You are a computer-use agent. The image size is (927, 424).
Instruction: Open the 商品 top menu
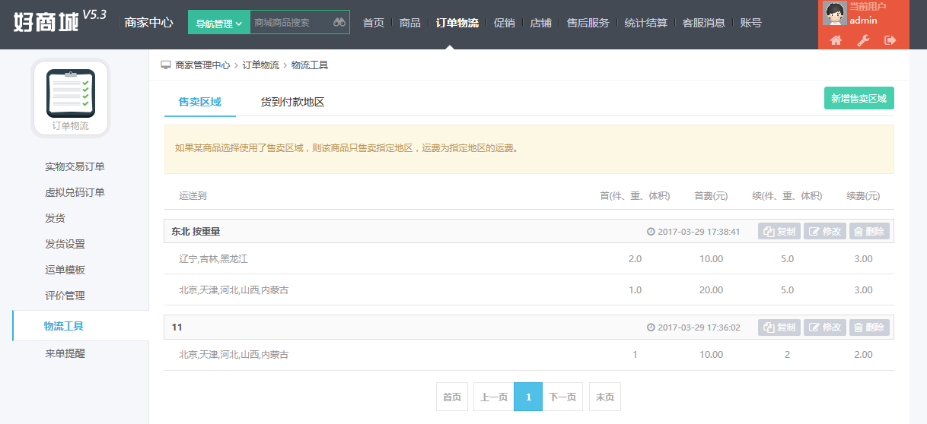click(x=410, y=23)
